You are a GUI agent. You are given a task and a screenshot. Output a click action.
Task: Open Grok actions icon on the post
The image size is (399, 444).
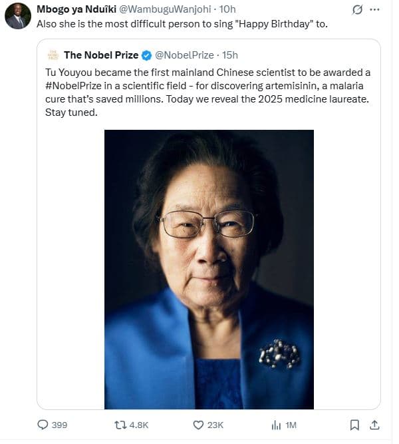pyautogui.click(x=357, y=10)
